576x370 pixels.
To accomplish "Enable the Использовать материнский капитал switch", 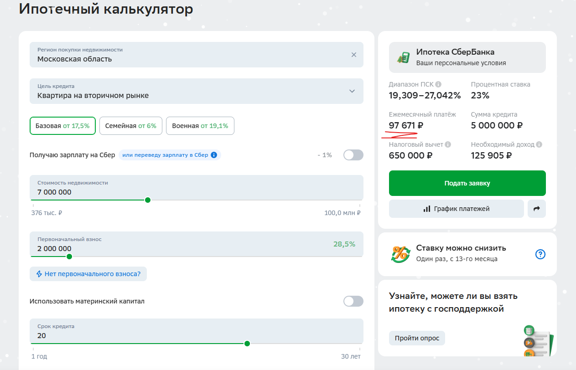I will [353, 301].
